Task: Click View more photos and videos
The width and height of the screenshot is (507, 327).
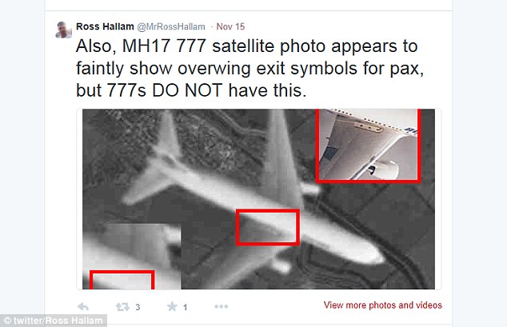Action: (x=382, y=305)
